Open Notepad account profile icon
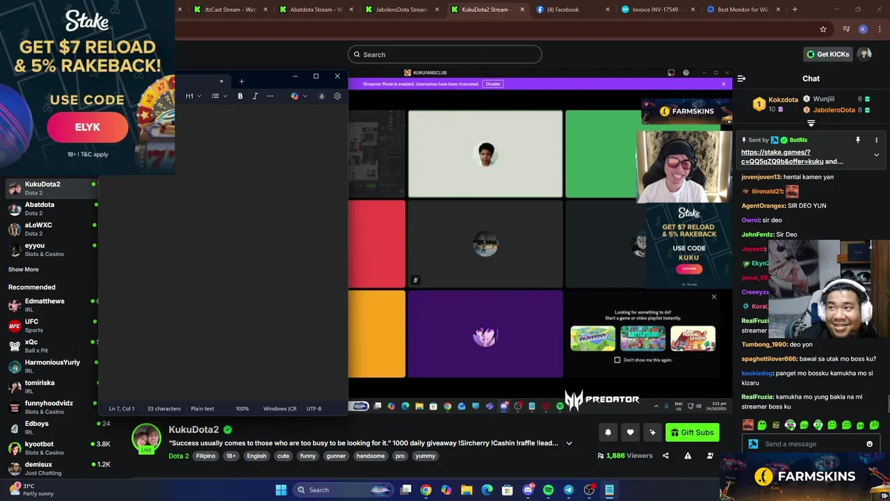This screenshot has width=890, height=501. point(321,96)
